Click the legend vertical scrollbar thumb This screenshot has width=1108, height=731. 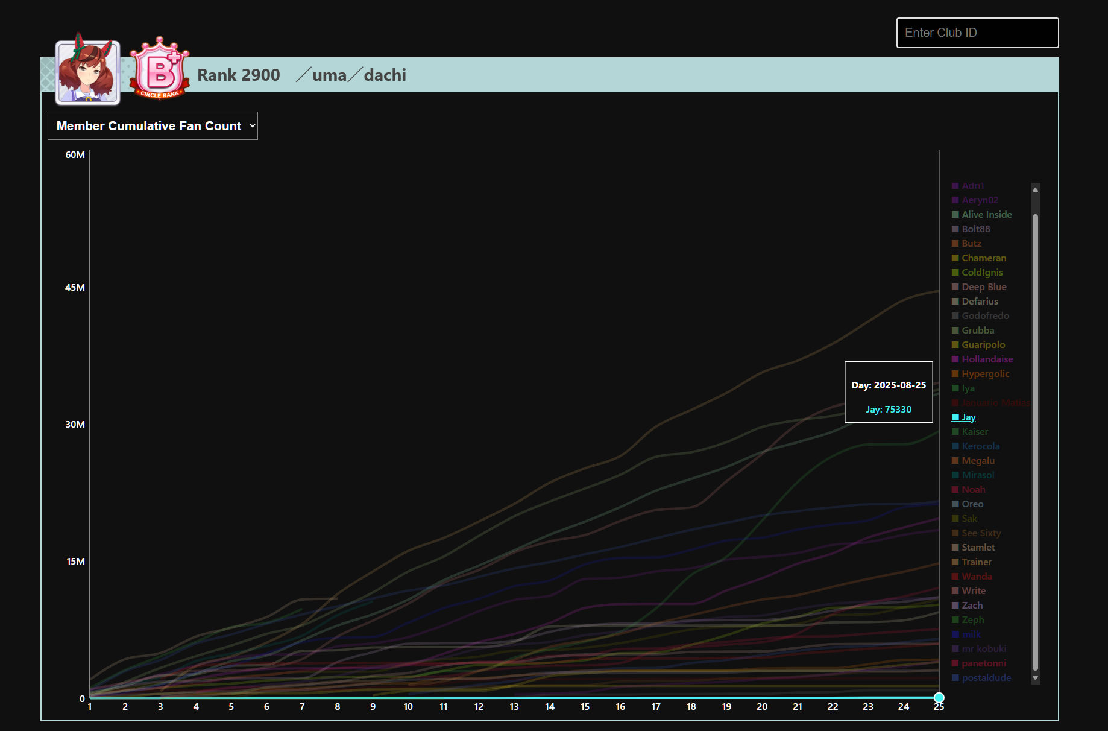pyautogui.click(x=1035, y=442)
